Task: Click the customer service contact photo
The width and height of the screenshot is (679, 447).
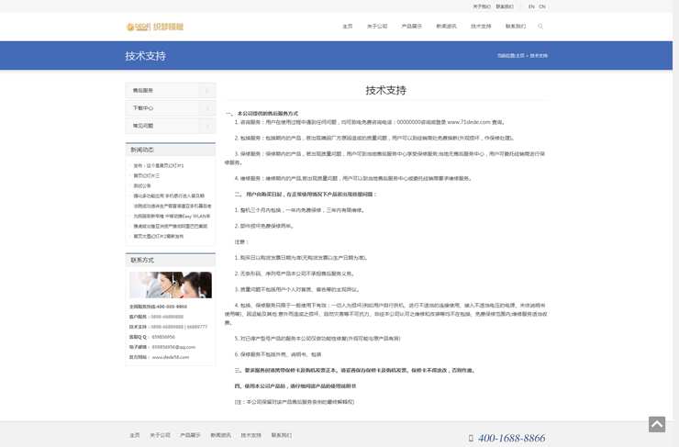Action: click(171, 285)
